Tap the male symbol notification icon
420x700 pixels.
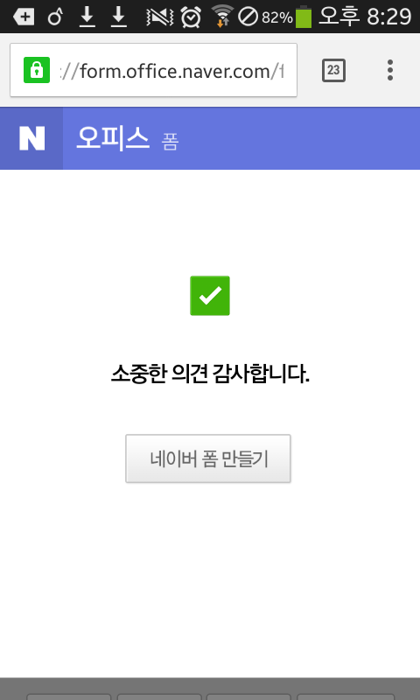coord(55,17)
